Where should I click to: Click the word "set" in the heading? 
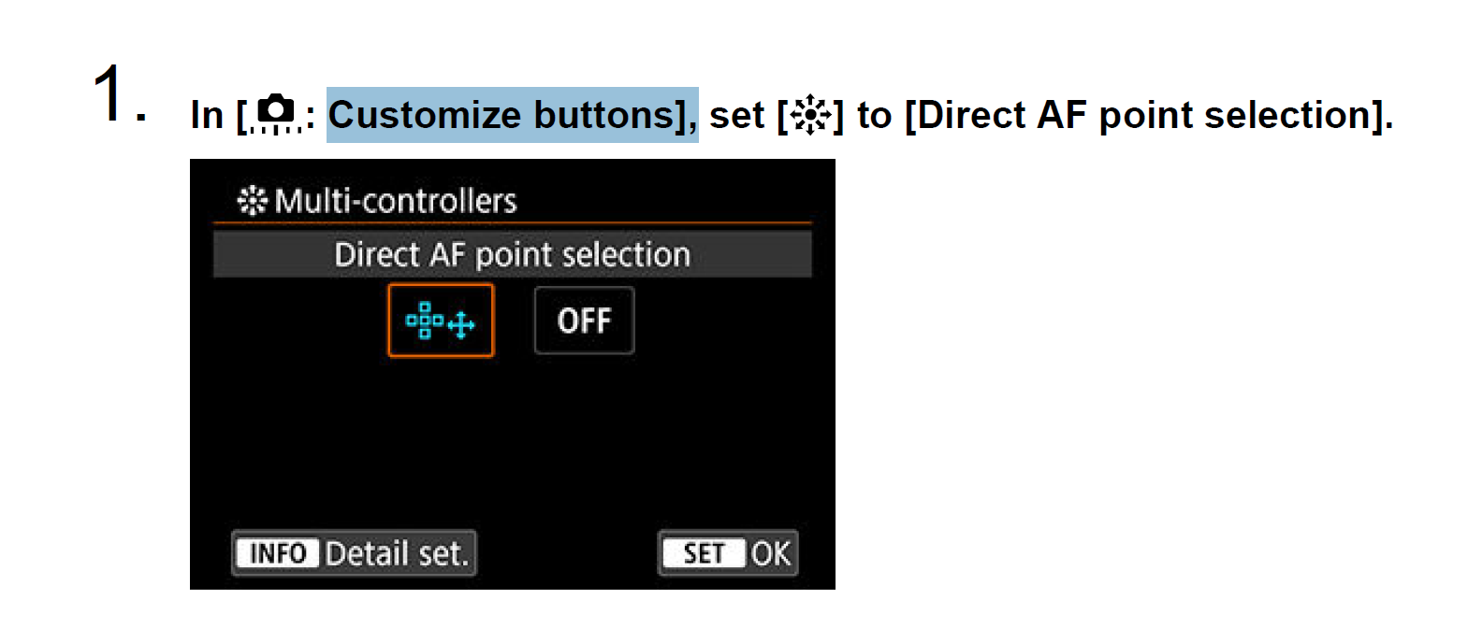coord(736,115)
